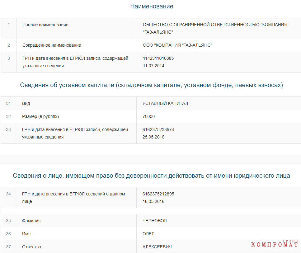301x253 pixels.
Task: Click the date 16.05.2016
Action: pyautogui.click(x=153, y=202)
